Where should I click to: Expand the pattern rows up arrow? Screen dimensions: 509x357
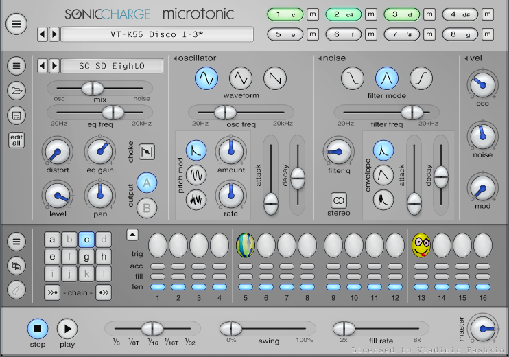[132, 235]
